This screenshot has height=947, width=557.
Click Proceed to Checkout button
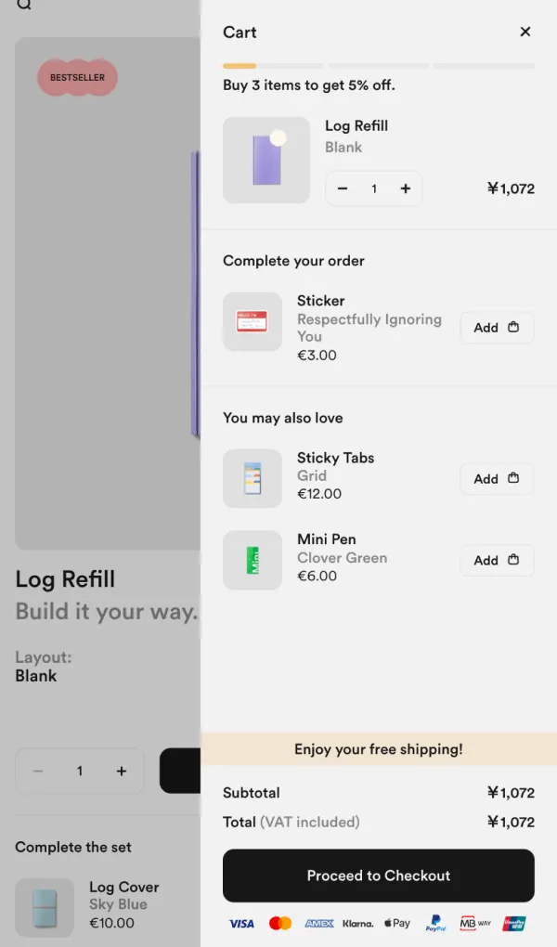(x=379, y=876)
